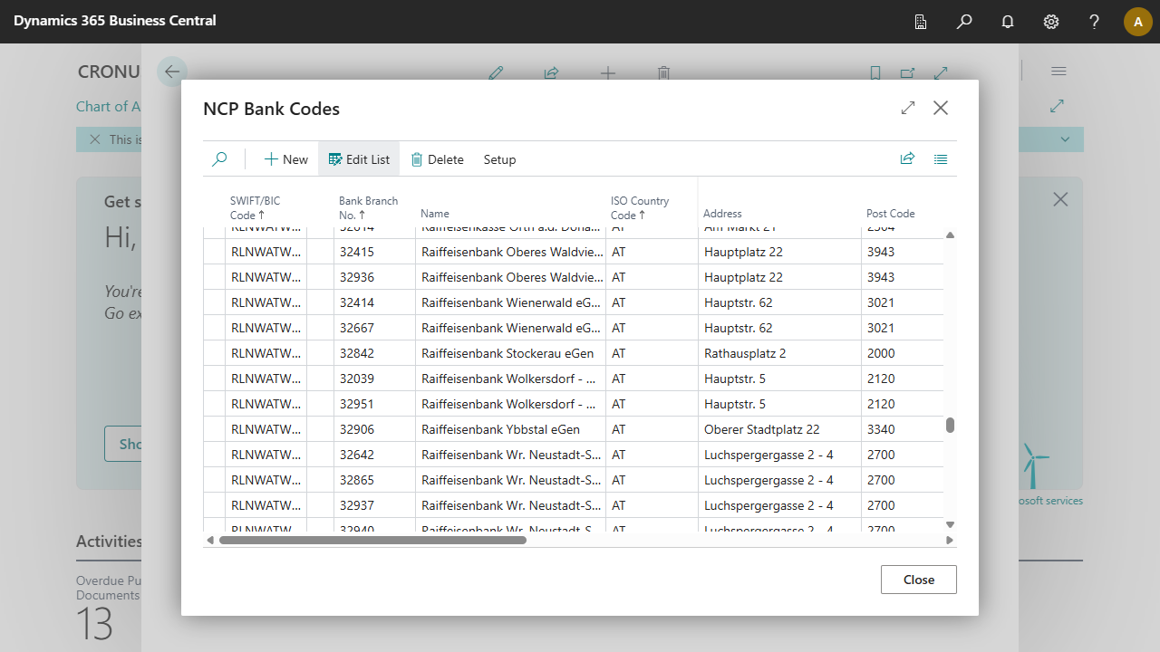Click Dynamics 365 Business Central title
Screen dimensions: 1160x652
115,21
